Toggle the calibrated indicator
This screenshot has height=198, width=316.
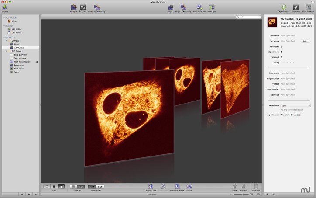[282, 46]
